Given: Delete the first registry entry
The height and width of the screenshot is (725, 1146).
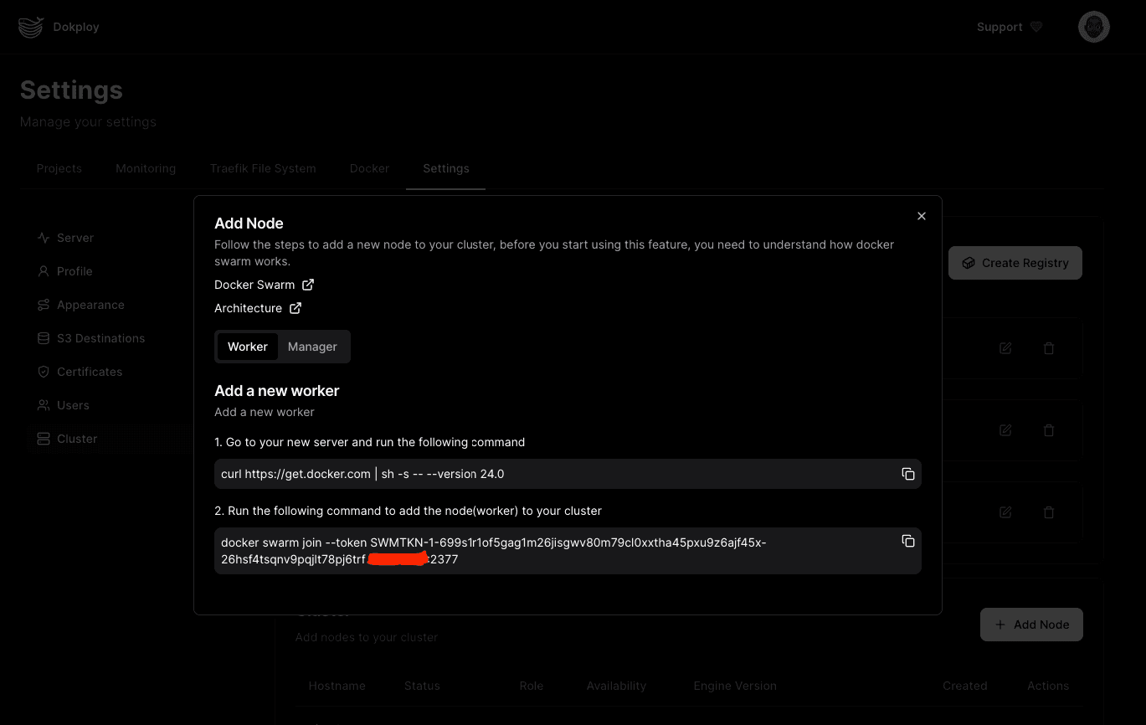Looking at the screenshot, I should pos(1048,348).
